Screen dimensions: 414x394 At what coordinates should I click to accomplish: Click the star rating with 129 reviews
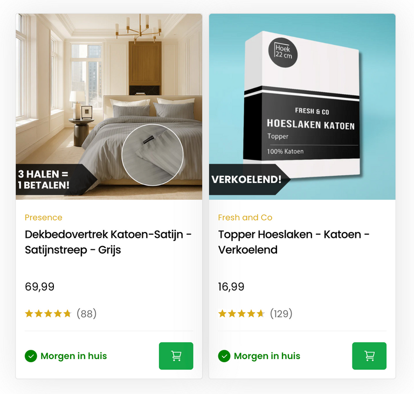(241, 314)
